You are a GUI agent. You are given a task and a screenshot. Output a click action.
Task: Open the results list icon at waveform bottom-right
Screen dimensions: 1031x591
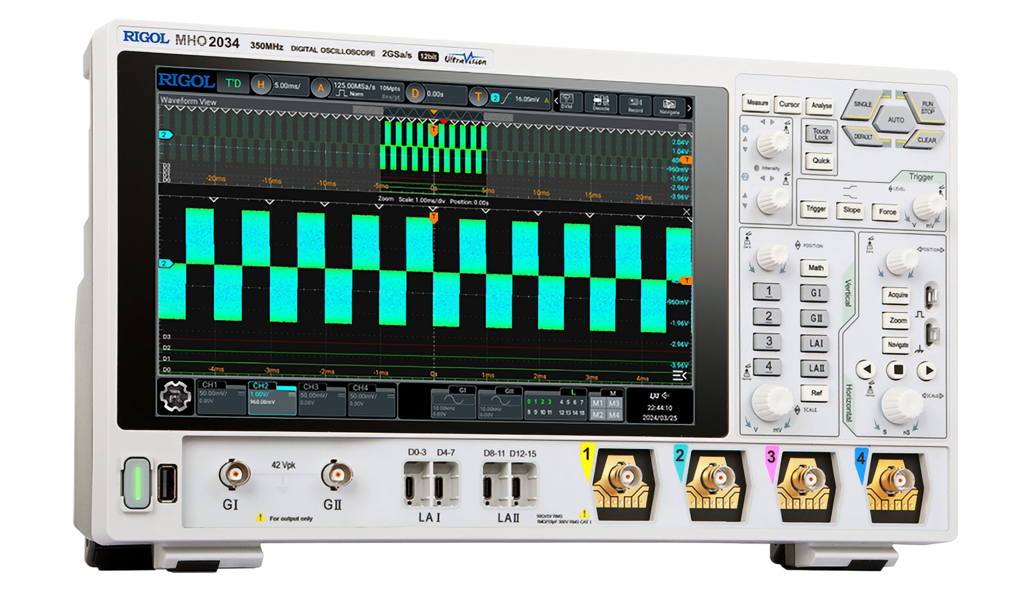(x=679, y=375)
